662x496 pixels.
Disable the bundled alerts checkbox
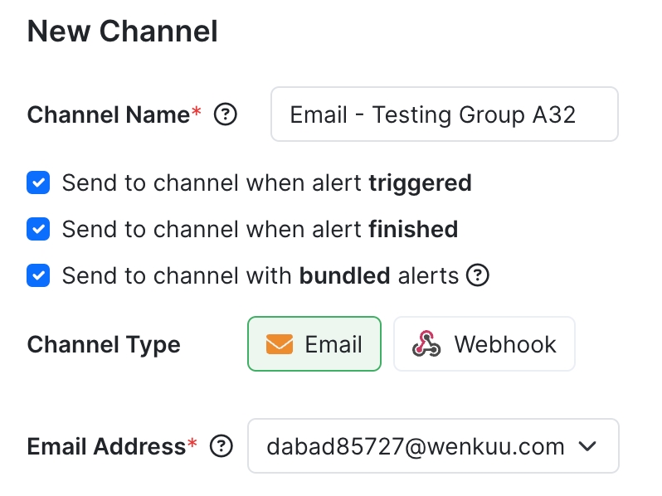click(39, 275)
